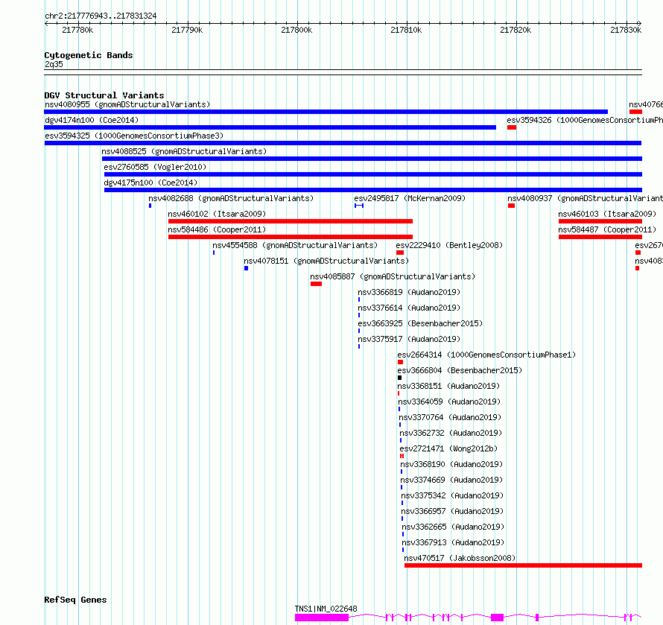The height and width of the screenshot is (625, 663).
Task: Click nsv4080937 red marker
Action: pos(511,206)
